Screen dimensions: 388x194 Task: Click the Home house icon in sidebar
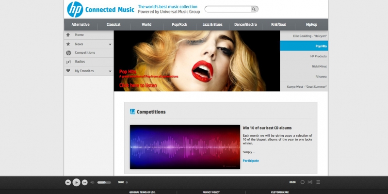68,35
